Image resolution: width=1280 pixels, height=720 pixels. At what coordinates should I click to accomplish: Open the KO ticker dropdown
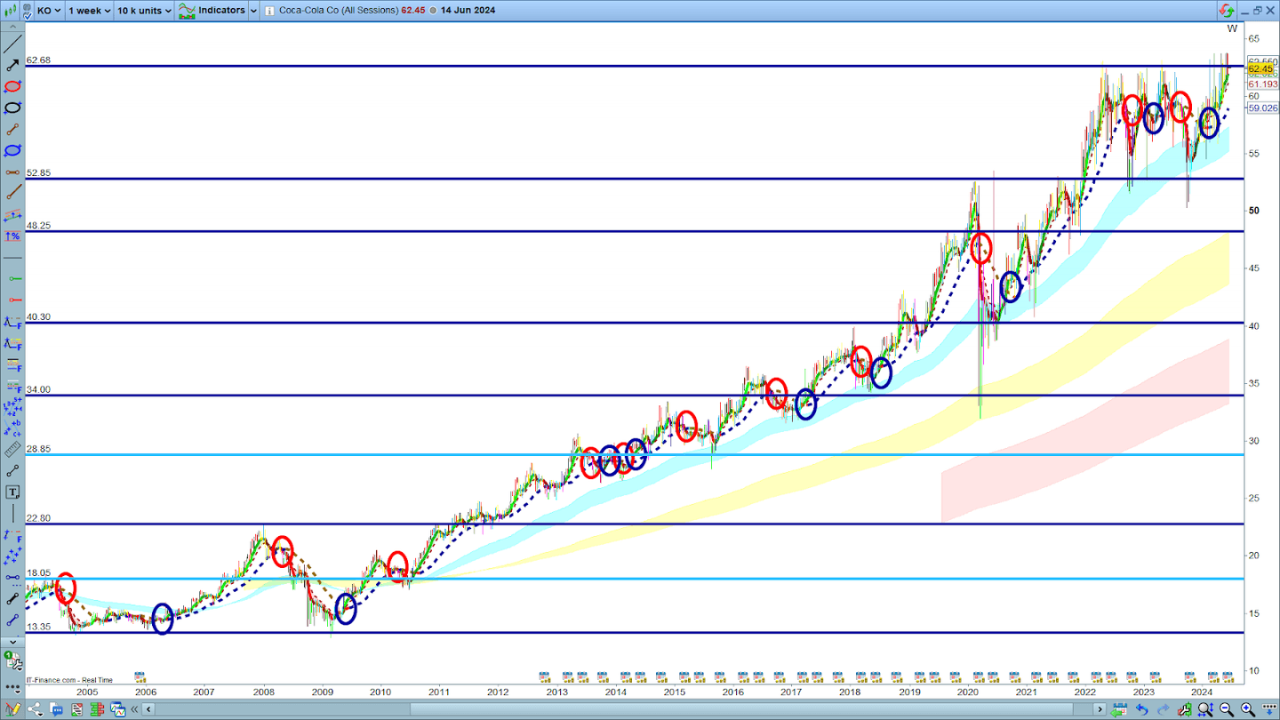click(x=49, y=11)
